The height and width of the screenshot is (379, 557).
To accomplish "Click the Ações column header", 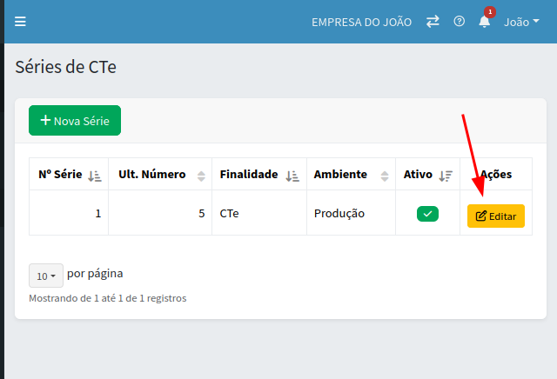I will (x=496, y=174).
